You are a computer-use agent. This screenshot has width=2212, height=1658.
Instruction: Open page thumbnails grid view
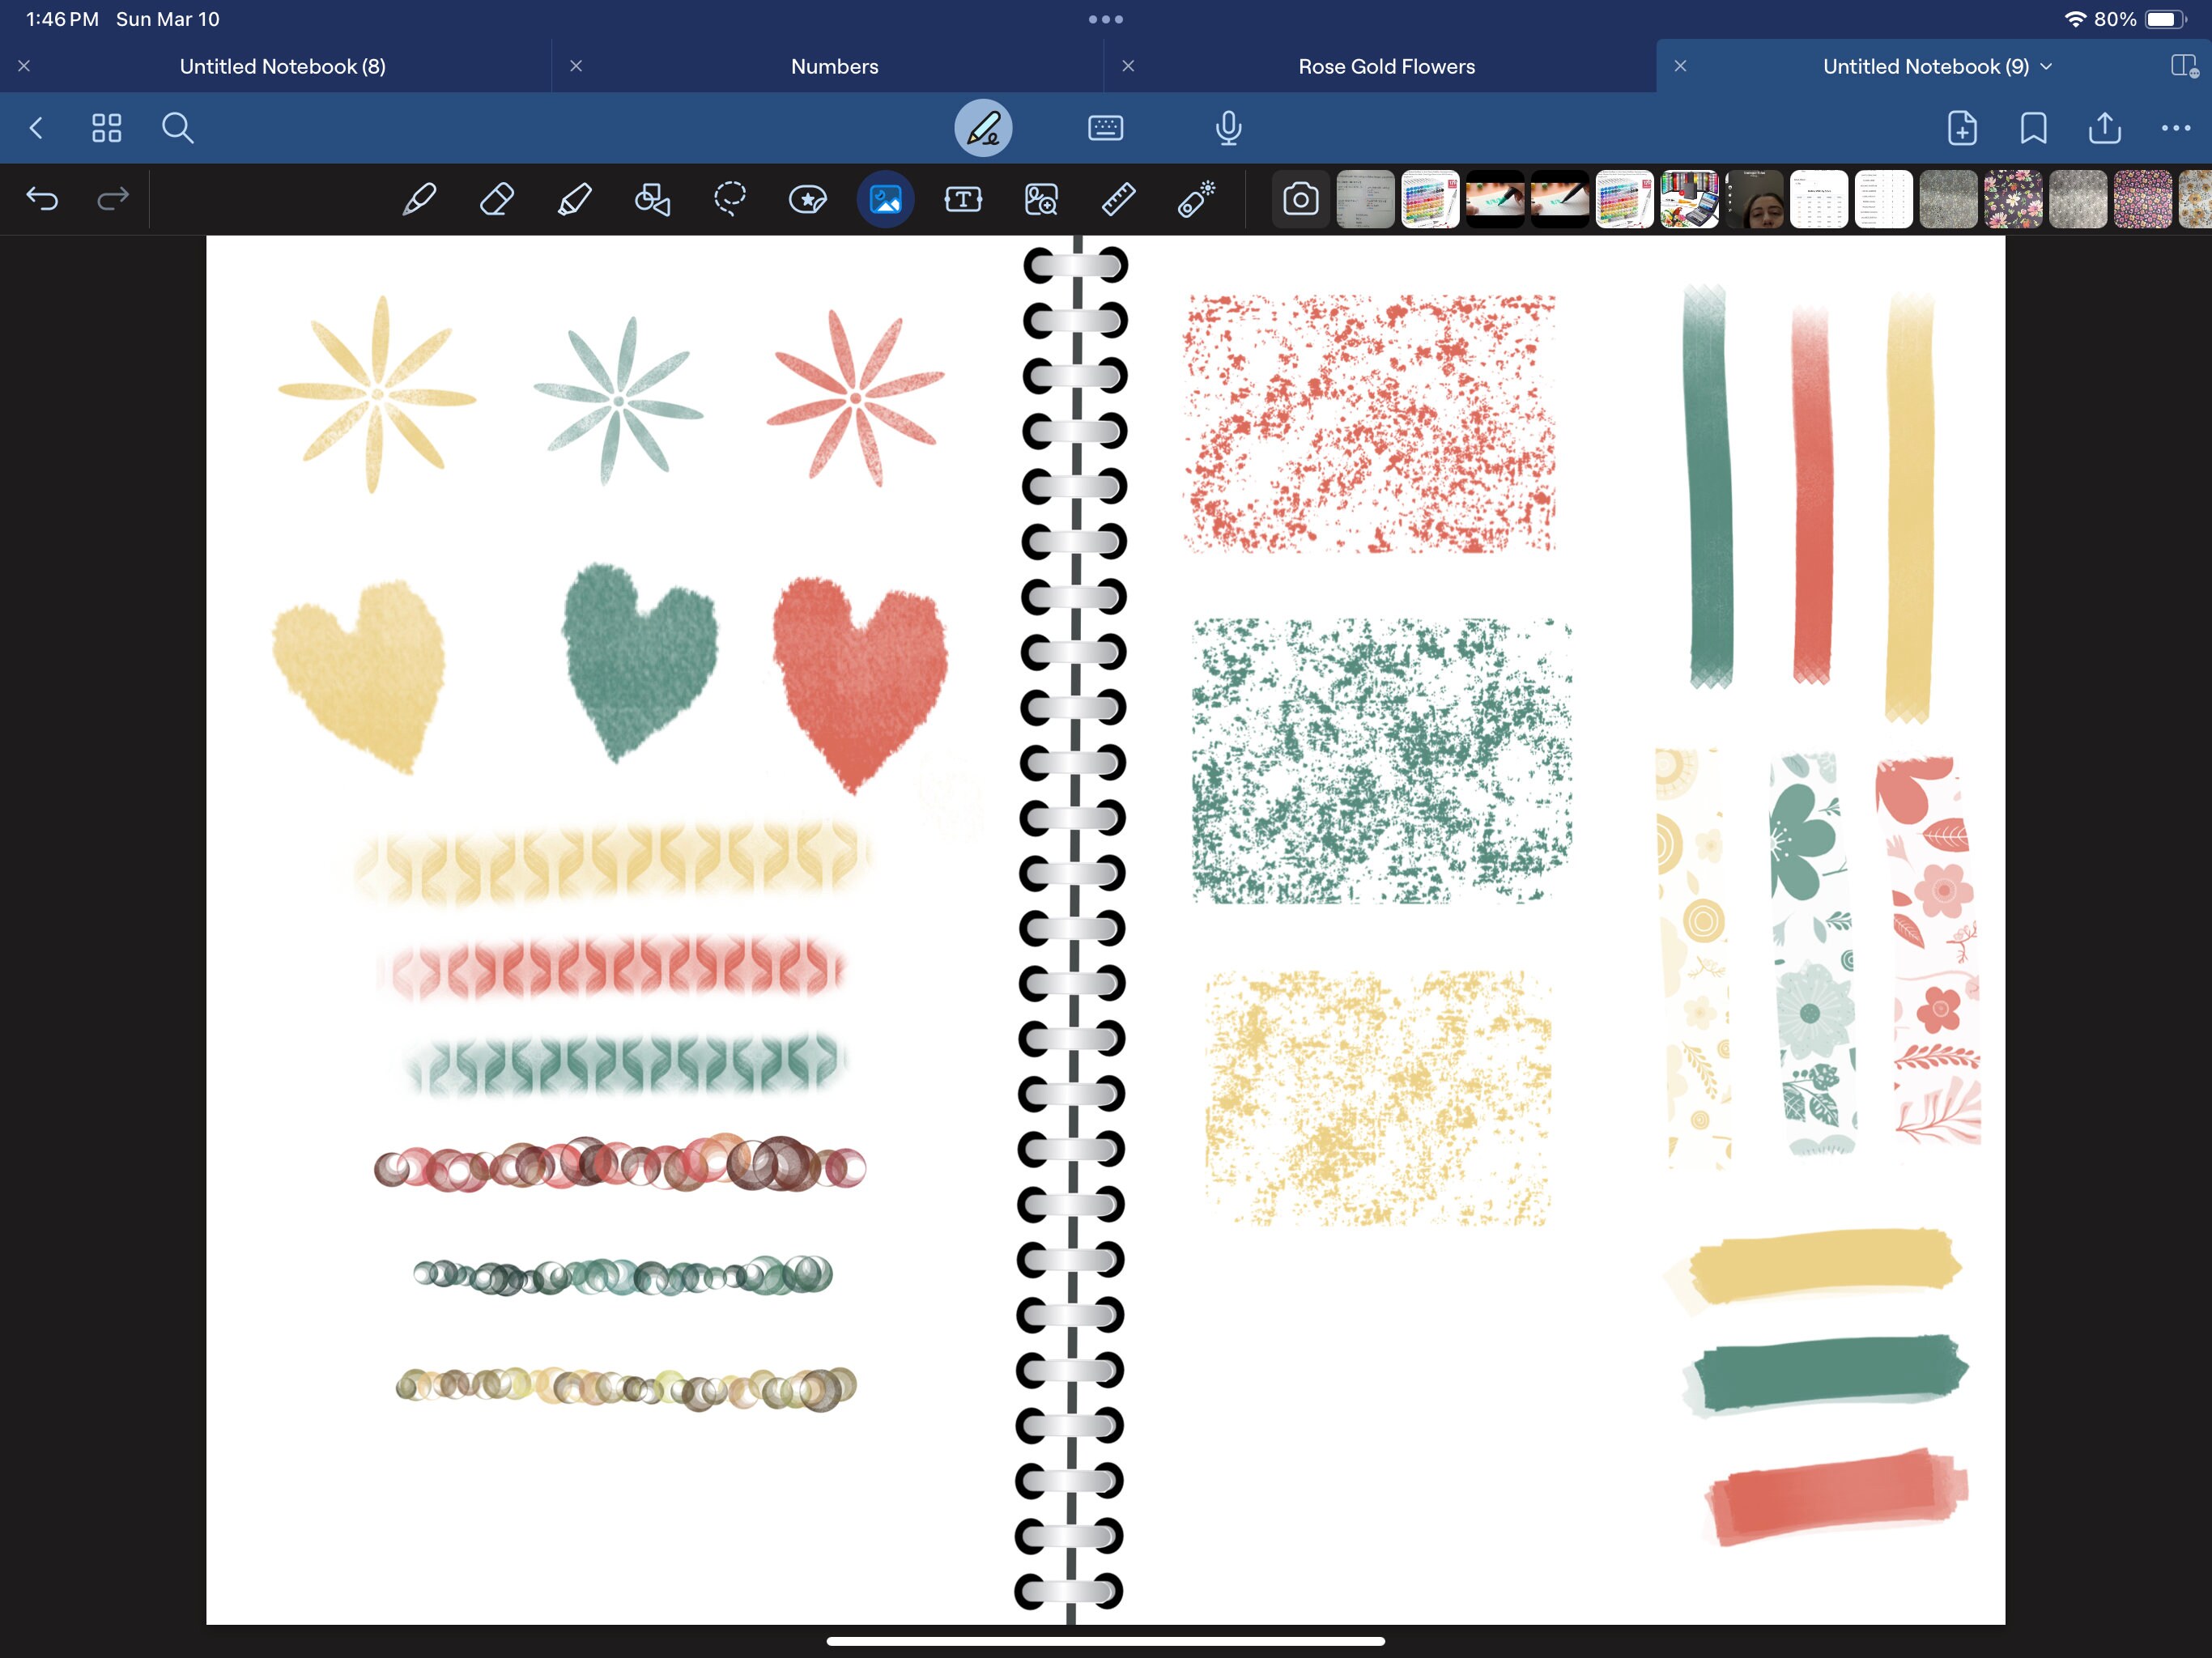pos(107,128)
